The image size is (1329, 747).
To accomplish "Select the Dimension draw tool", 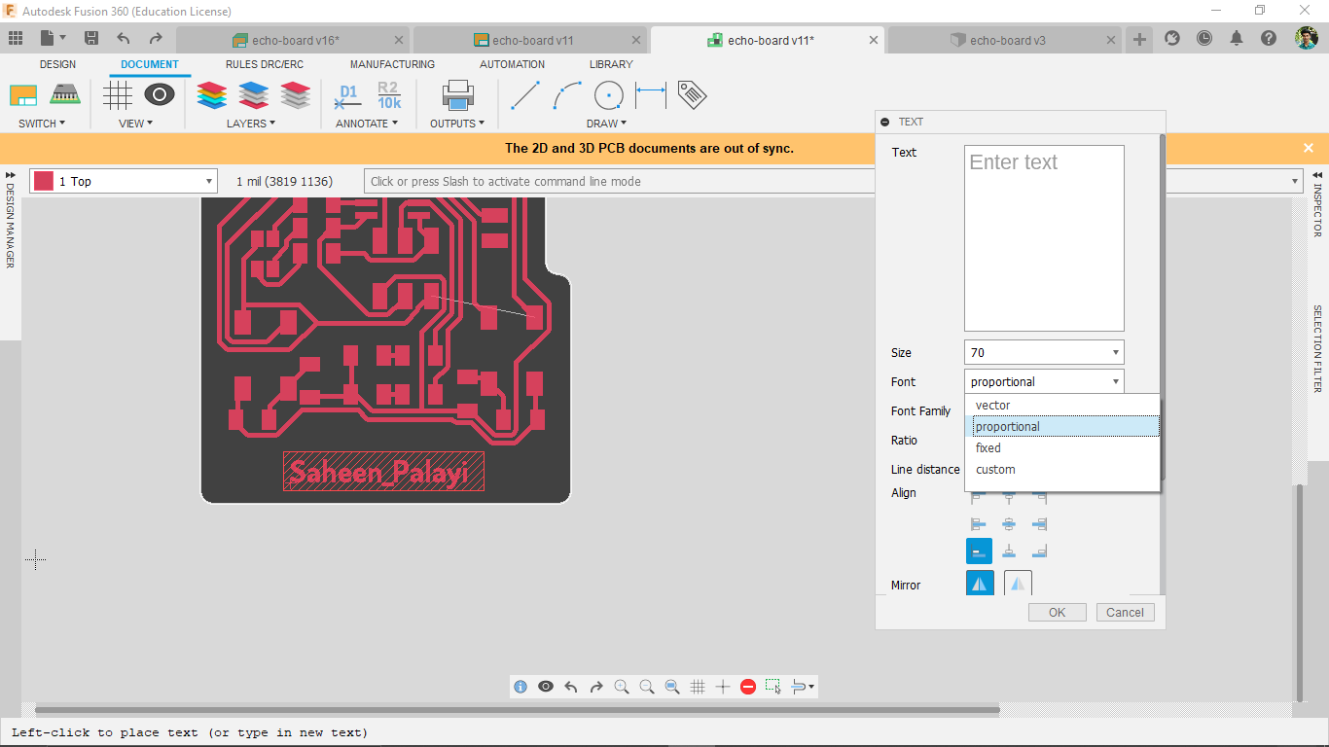I will (651, 95).
